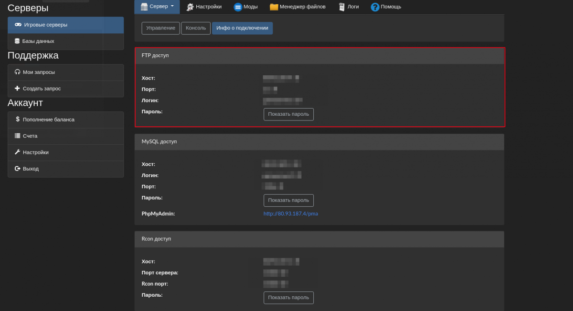
Task: Click the Пароль: label in FTP доступ
Action: (x=152, y=111)
